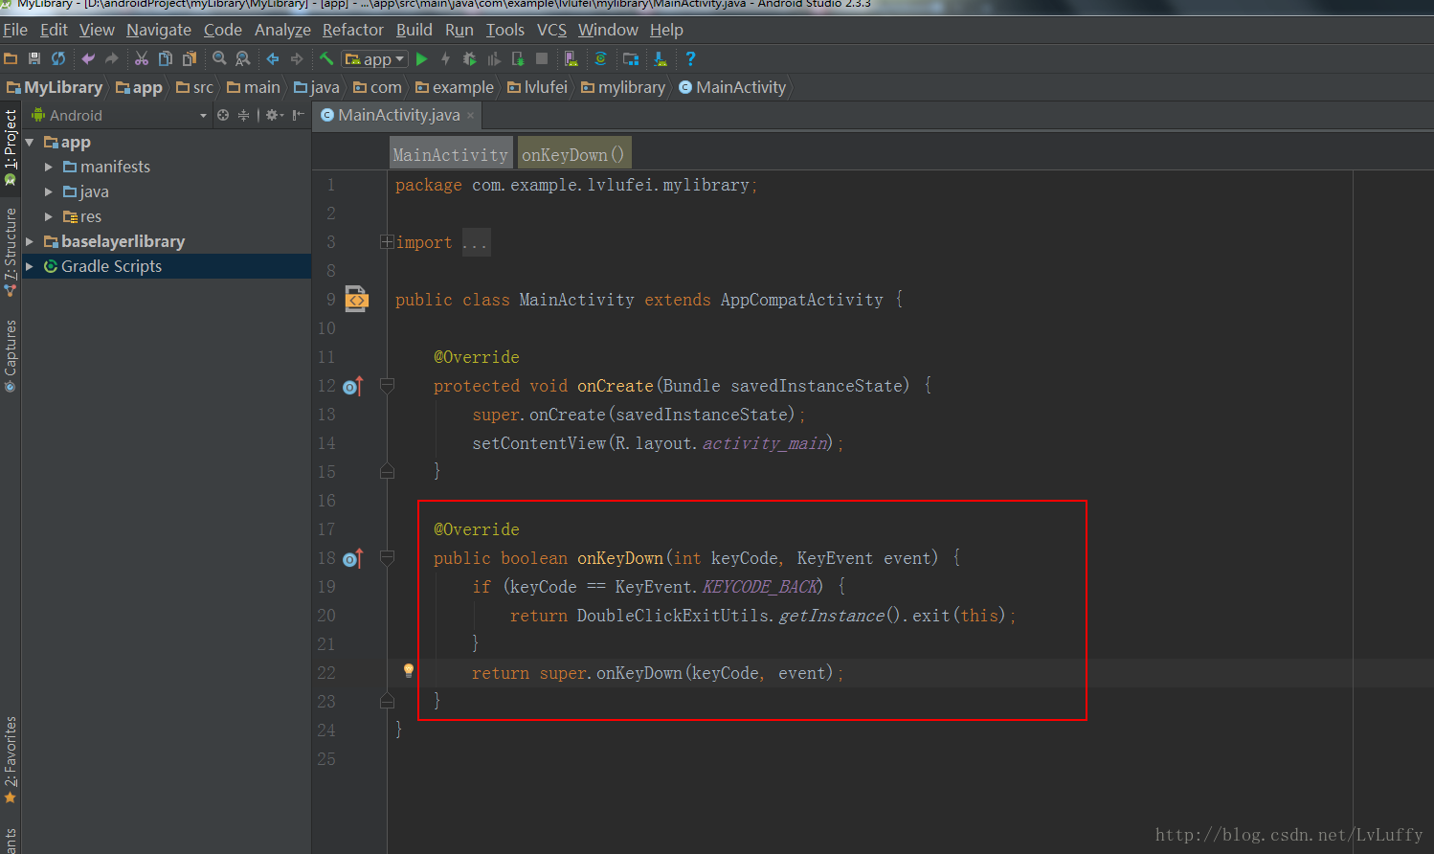Click the Back navigation arrow
Image resolution: width=1434 pixels, height=854 pixels.
point(273,58)
